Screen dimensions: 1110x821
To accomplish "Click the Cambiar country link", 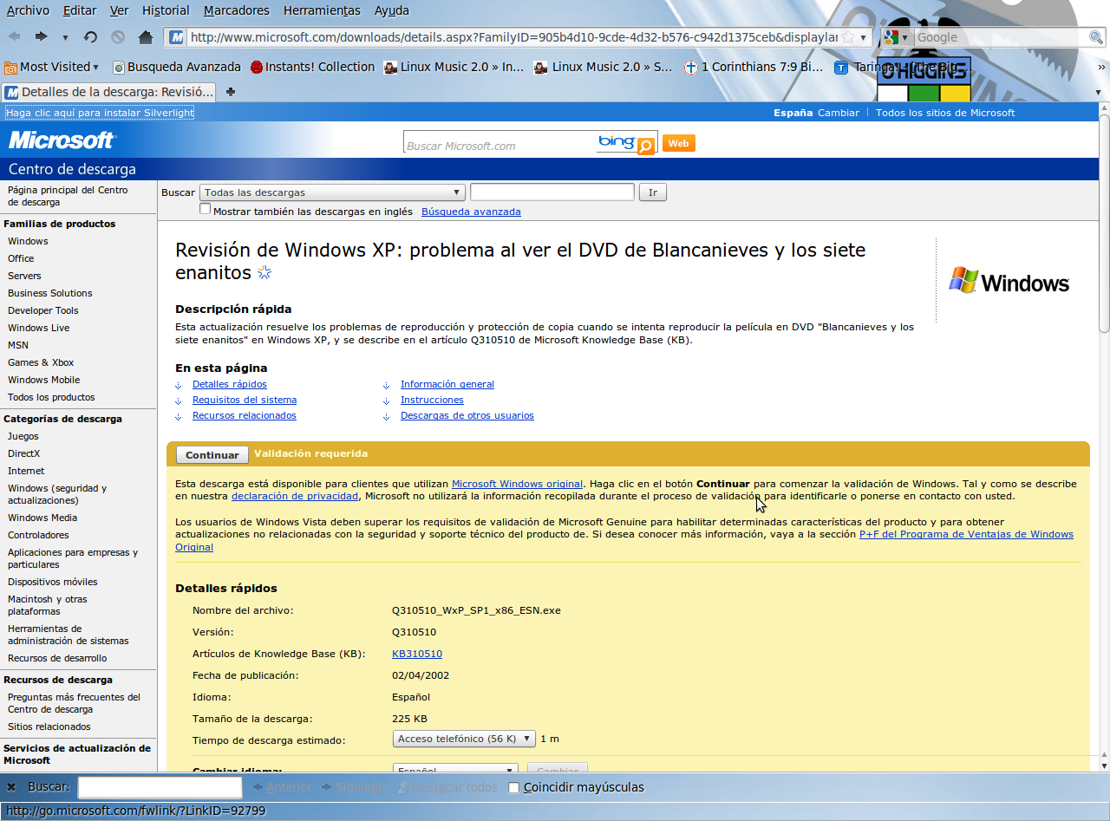I will coord(839,113).
